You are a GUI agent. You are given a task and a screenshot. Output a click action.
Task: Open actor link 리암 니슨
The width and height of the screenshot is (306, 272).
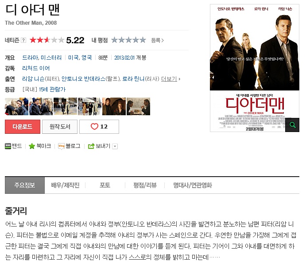click(x=33, y=79)
